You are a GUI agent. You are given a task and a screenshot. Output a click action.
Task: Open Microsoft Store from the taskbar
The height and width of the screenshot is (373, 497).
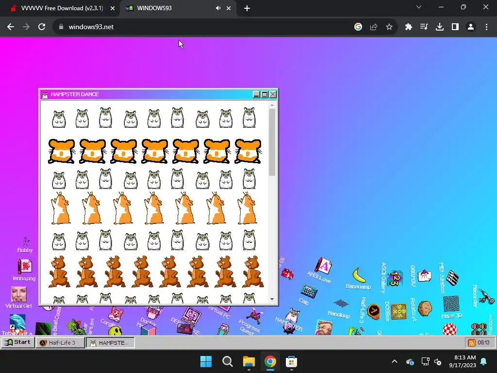coord(291,361)
